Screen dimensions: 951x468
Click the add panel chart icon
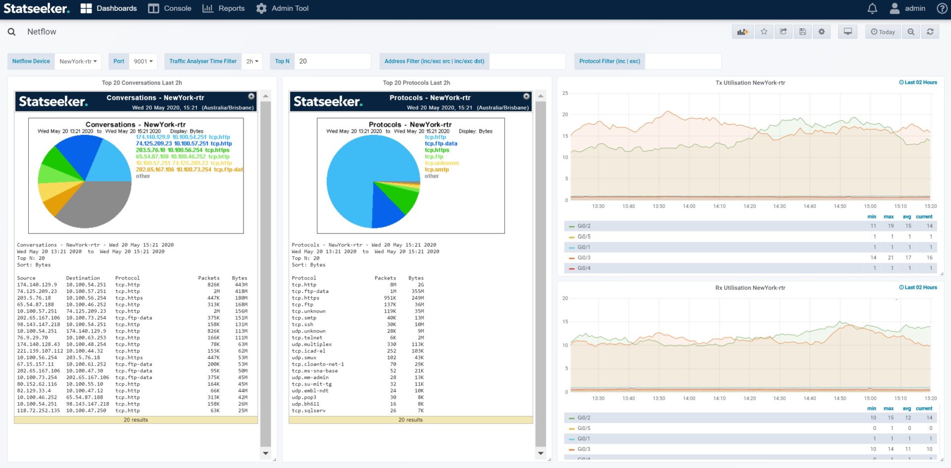(743, 32)
